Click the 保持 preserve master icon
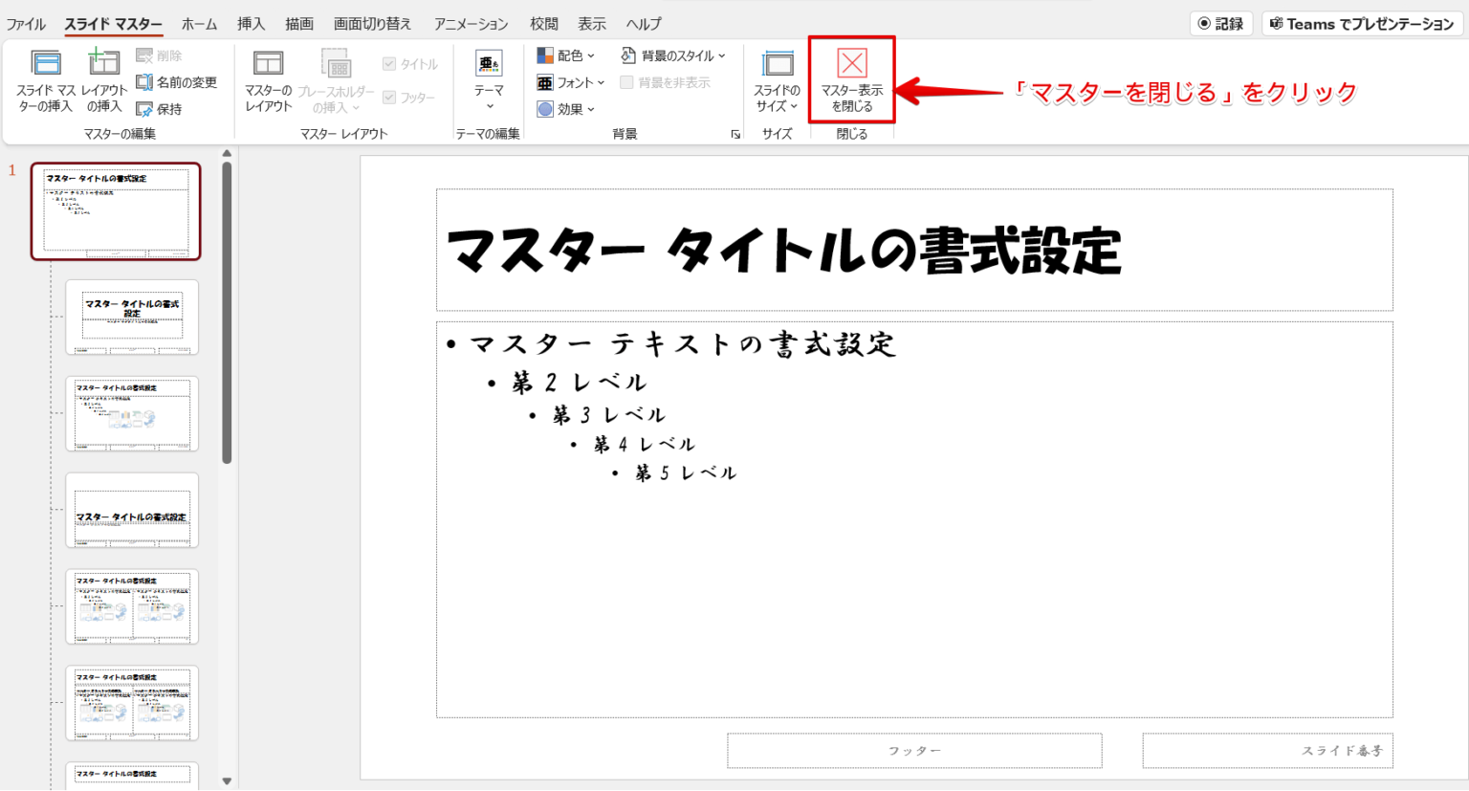 [x=144, y=110]
